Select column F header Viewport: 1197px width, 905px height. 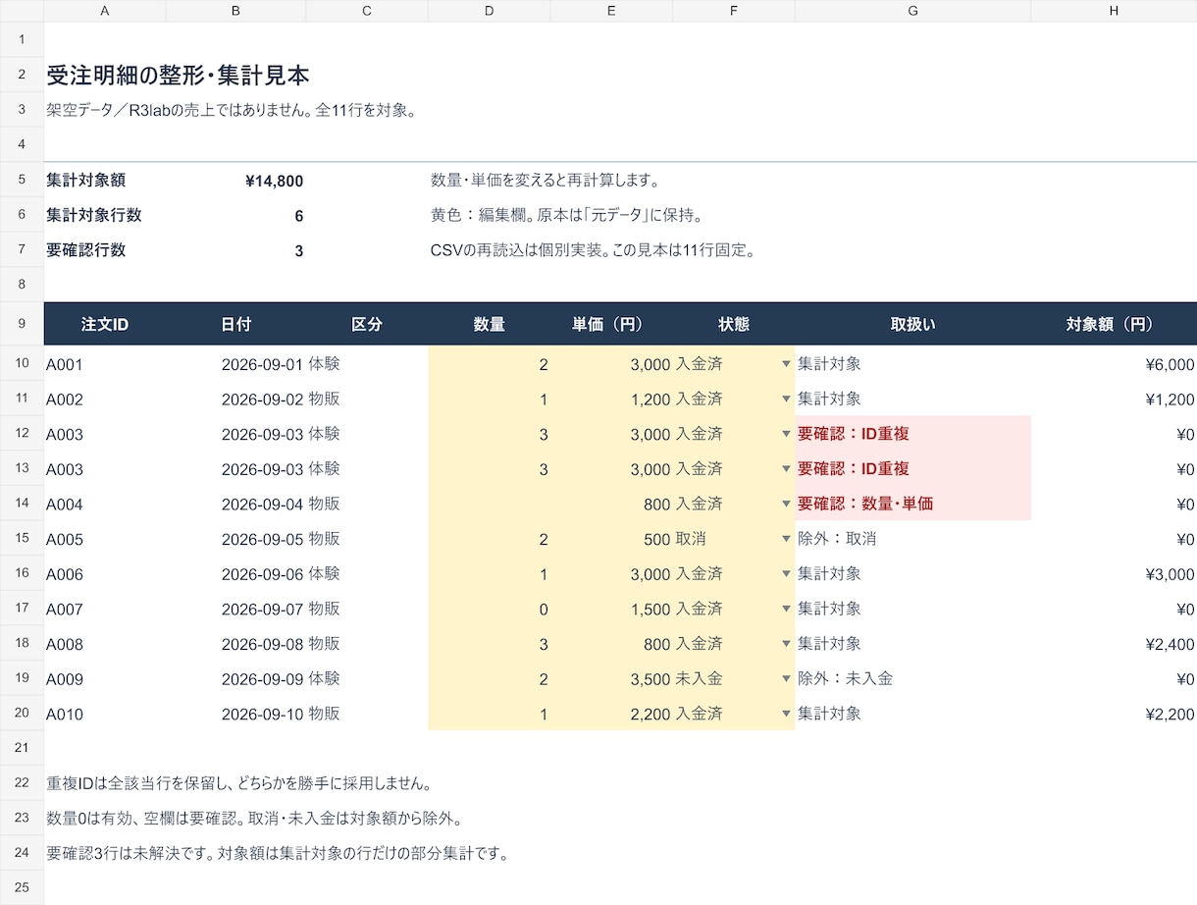click(734, 11)
